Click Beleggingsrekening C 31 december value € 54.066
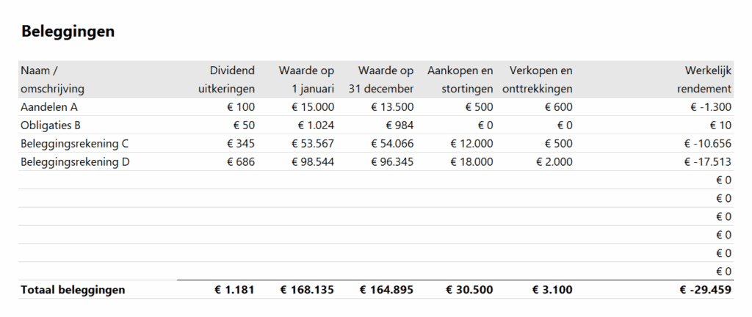 pos(392,144)
